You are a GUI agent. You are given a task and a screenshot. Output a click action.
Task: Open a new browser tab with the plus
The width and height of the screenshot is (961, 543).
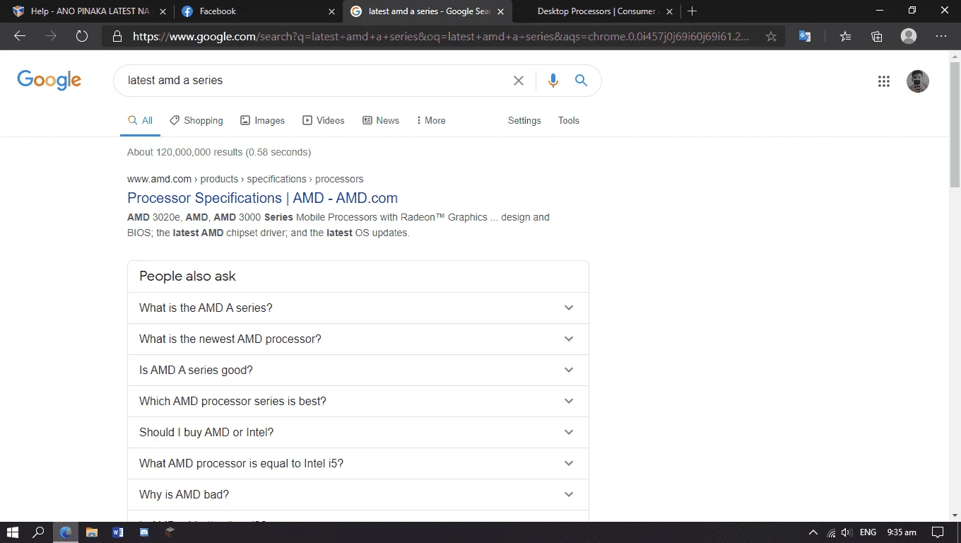(x=692, y=11)
